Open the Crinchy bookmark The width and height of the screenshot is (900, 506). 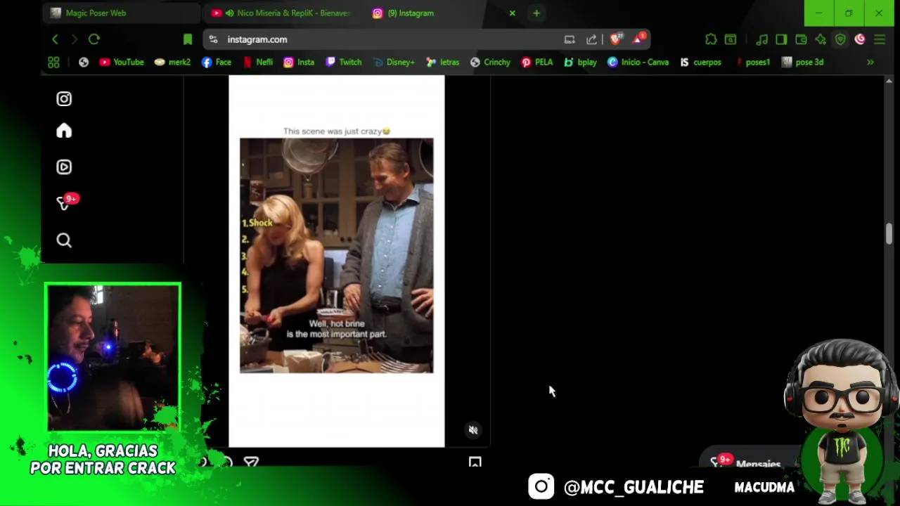point(490,63)
